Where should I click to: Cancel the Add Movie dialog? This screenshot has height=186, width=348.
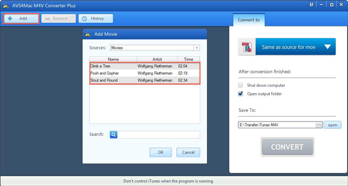(x=188, y=152)
